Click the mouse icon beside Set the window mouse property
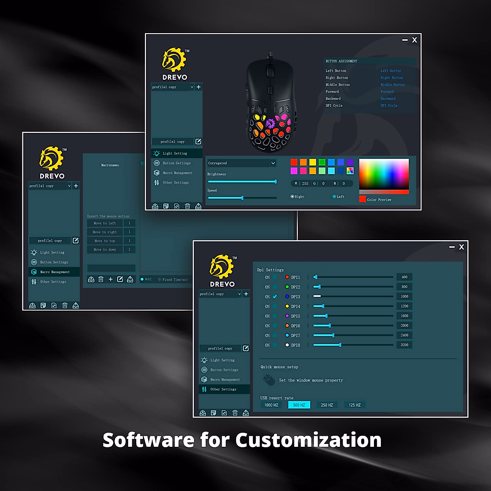Screen dimensions: 491x491 (x=269, y=380)
